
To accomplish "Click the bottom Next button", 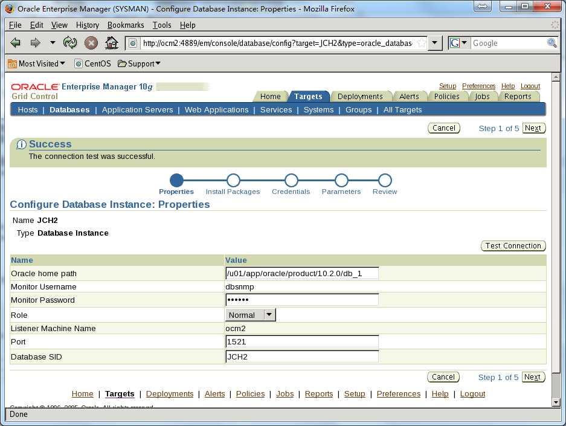I will pos(533,377).
